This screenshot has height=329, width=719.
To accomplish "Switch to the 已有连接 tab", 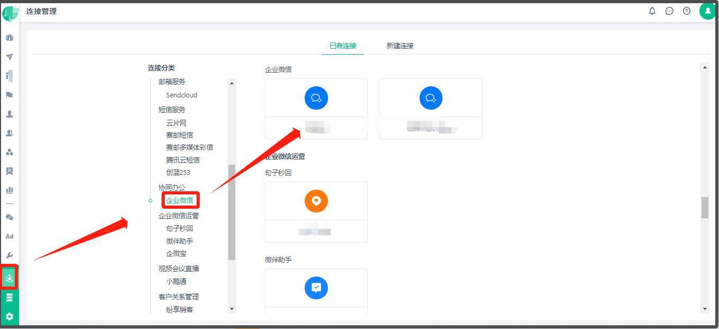I will [x=343, y=46].
